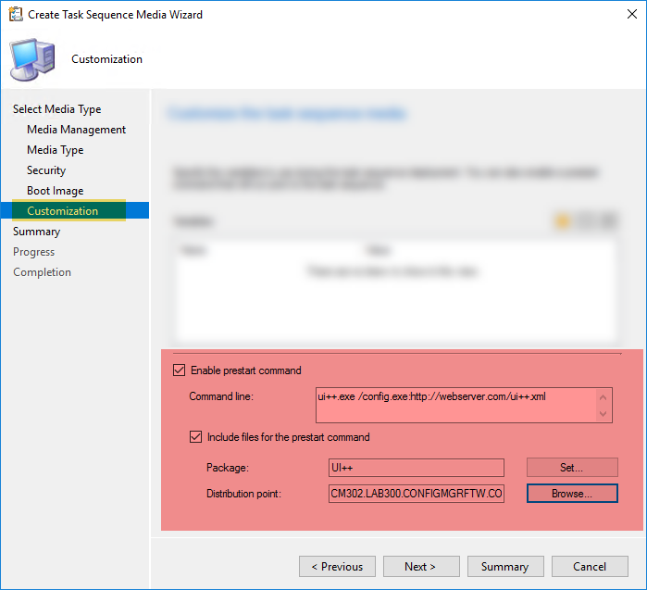
Task: Open Boot Image step in sidebar
Action: point(56,191)
